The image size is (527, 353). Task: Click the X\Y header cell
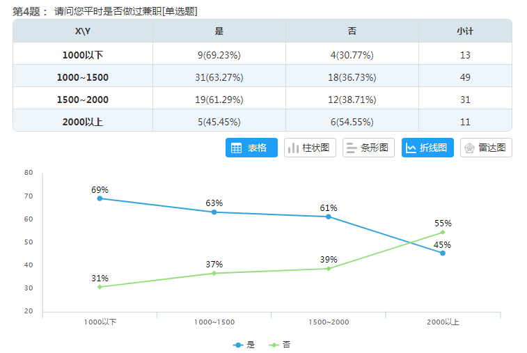(x=83, y=31)
